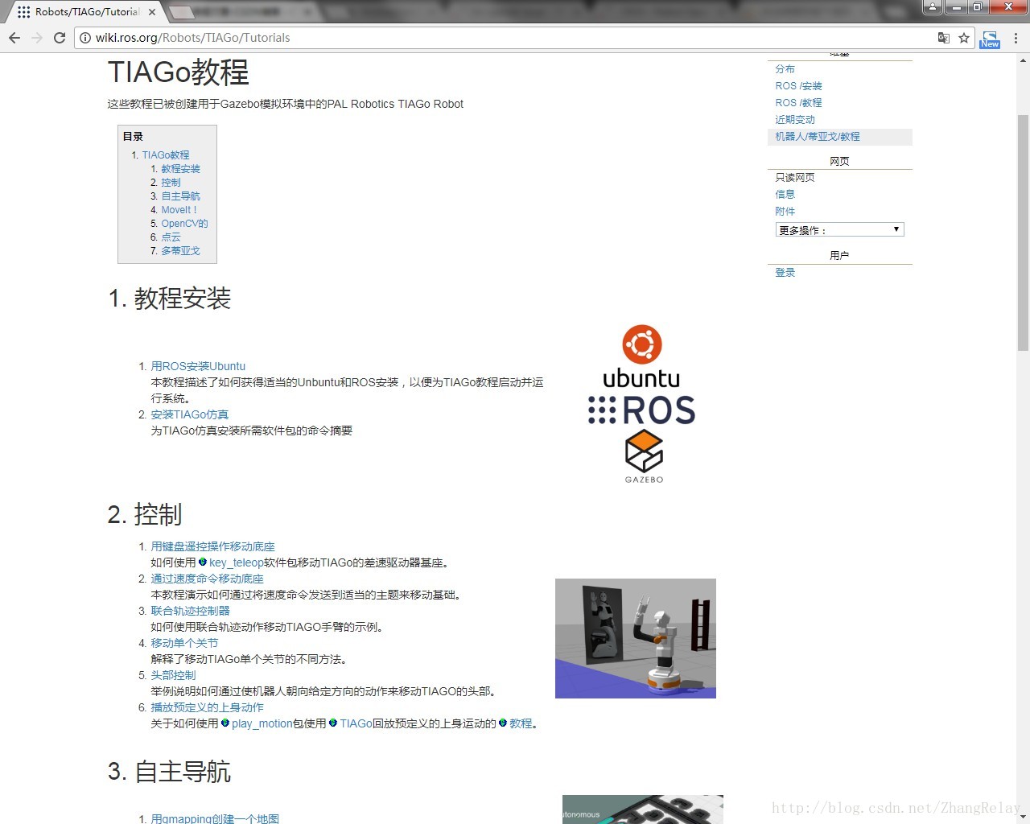This screenshot has height=824, width=1030.
Task: Open the 信息 sidebar link
Action: [x=785, y=195]
